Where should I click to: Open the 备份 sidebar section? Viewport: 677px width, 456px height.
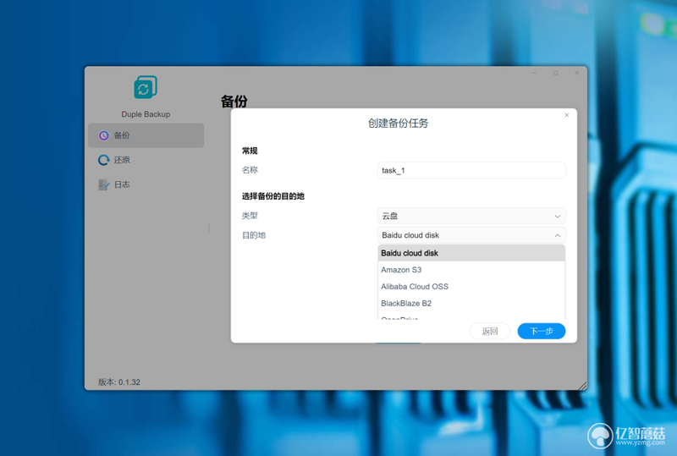coord(146,135)
